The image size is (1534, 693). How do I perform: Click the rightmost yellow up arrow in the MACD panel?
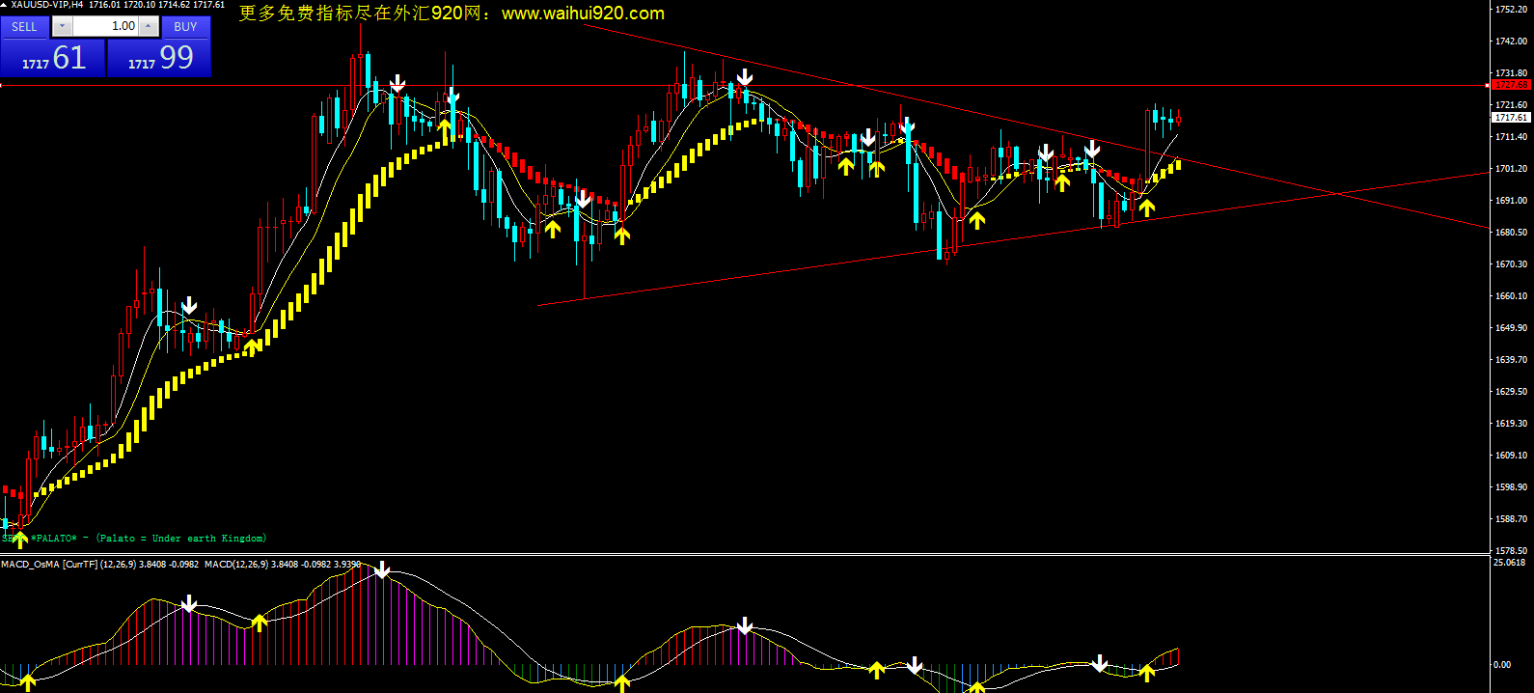[1146, 673]
